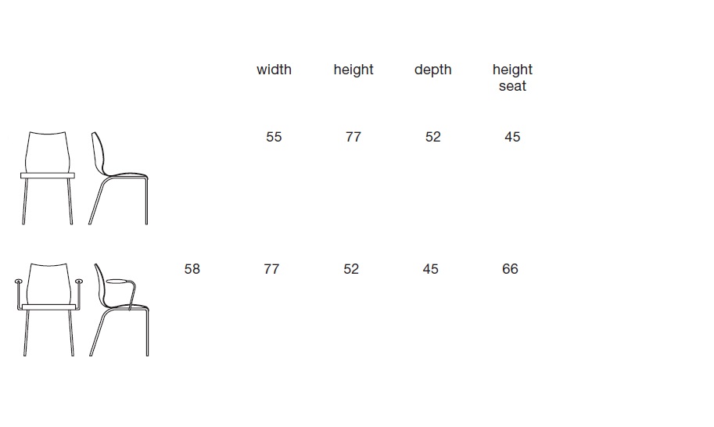This screenshot has height=427, width=714.
Task: Click the left armrest knob on armchair front
Action: coord(18,282)
